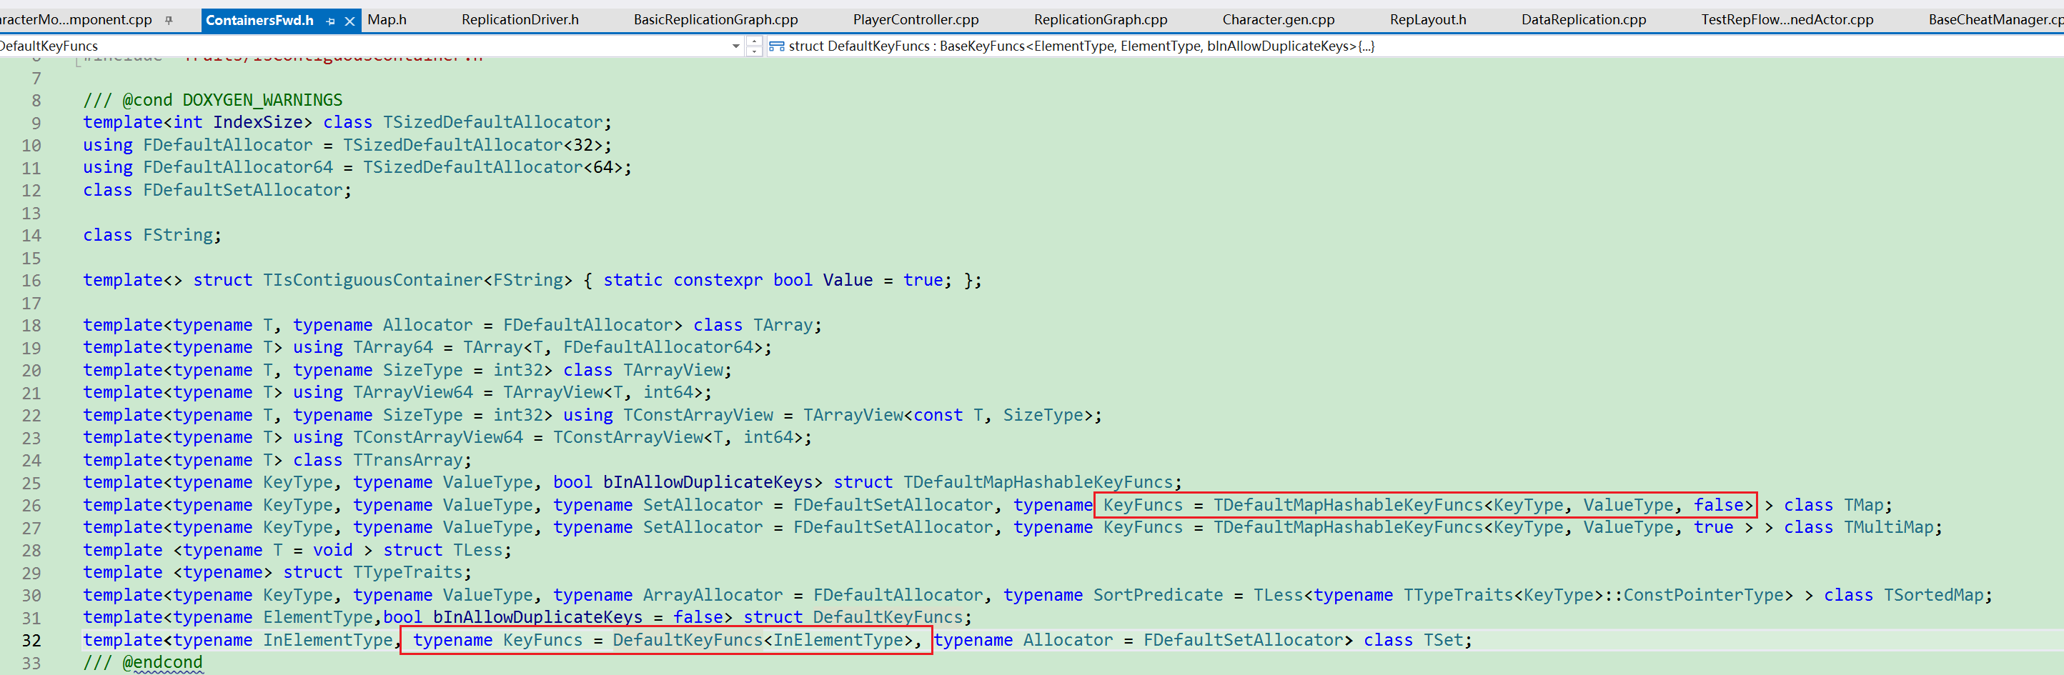Click "class TSet;" on line 32

click(1417, 640)
